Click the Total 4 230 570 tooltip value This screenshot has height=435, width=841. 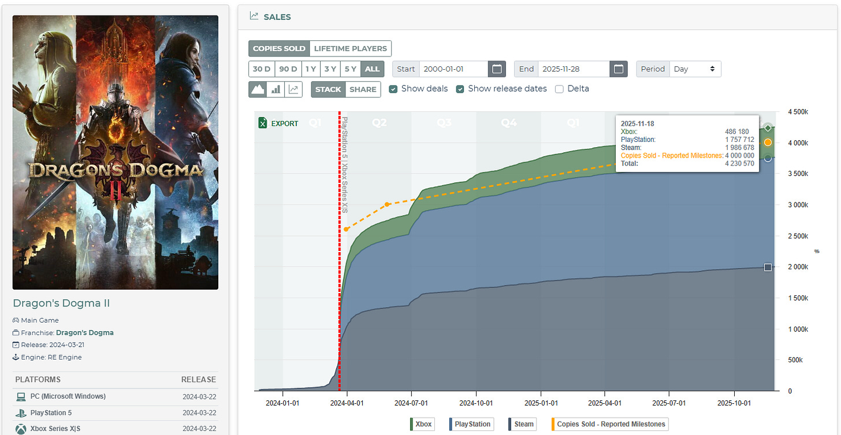click(739, 164)
